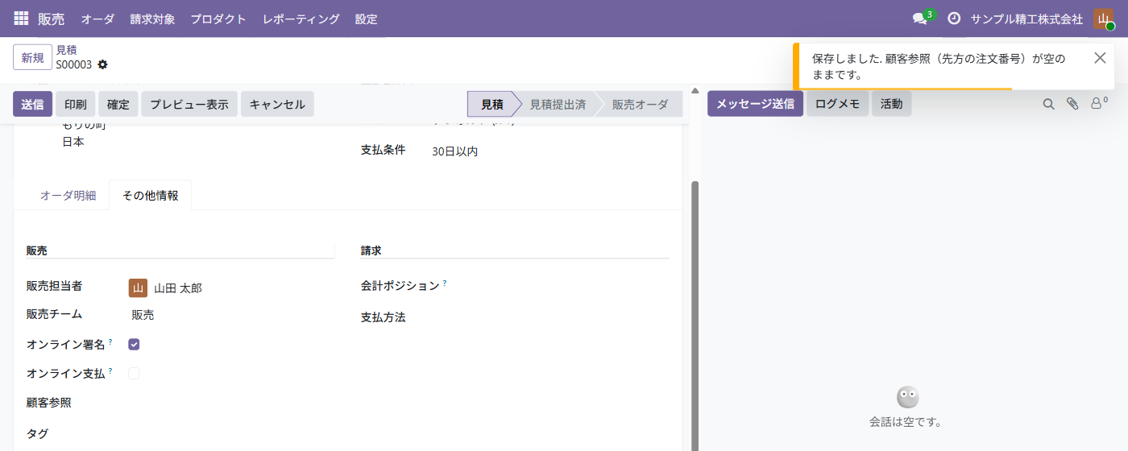Search messages with the magnifier icon
1128x451 pixels.
[1048, 104]
